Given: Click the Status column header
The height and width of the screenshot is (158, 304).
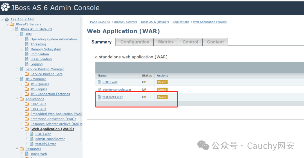Looking at the screenshot, I should (x=147, y=76).
